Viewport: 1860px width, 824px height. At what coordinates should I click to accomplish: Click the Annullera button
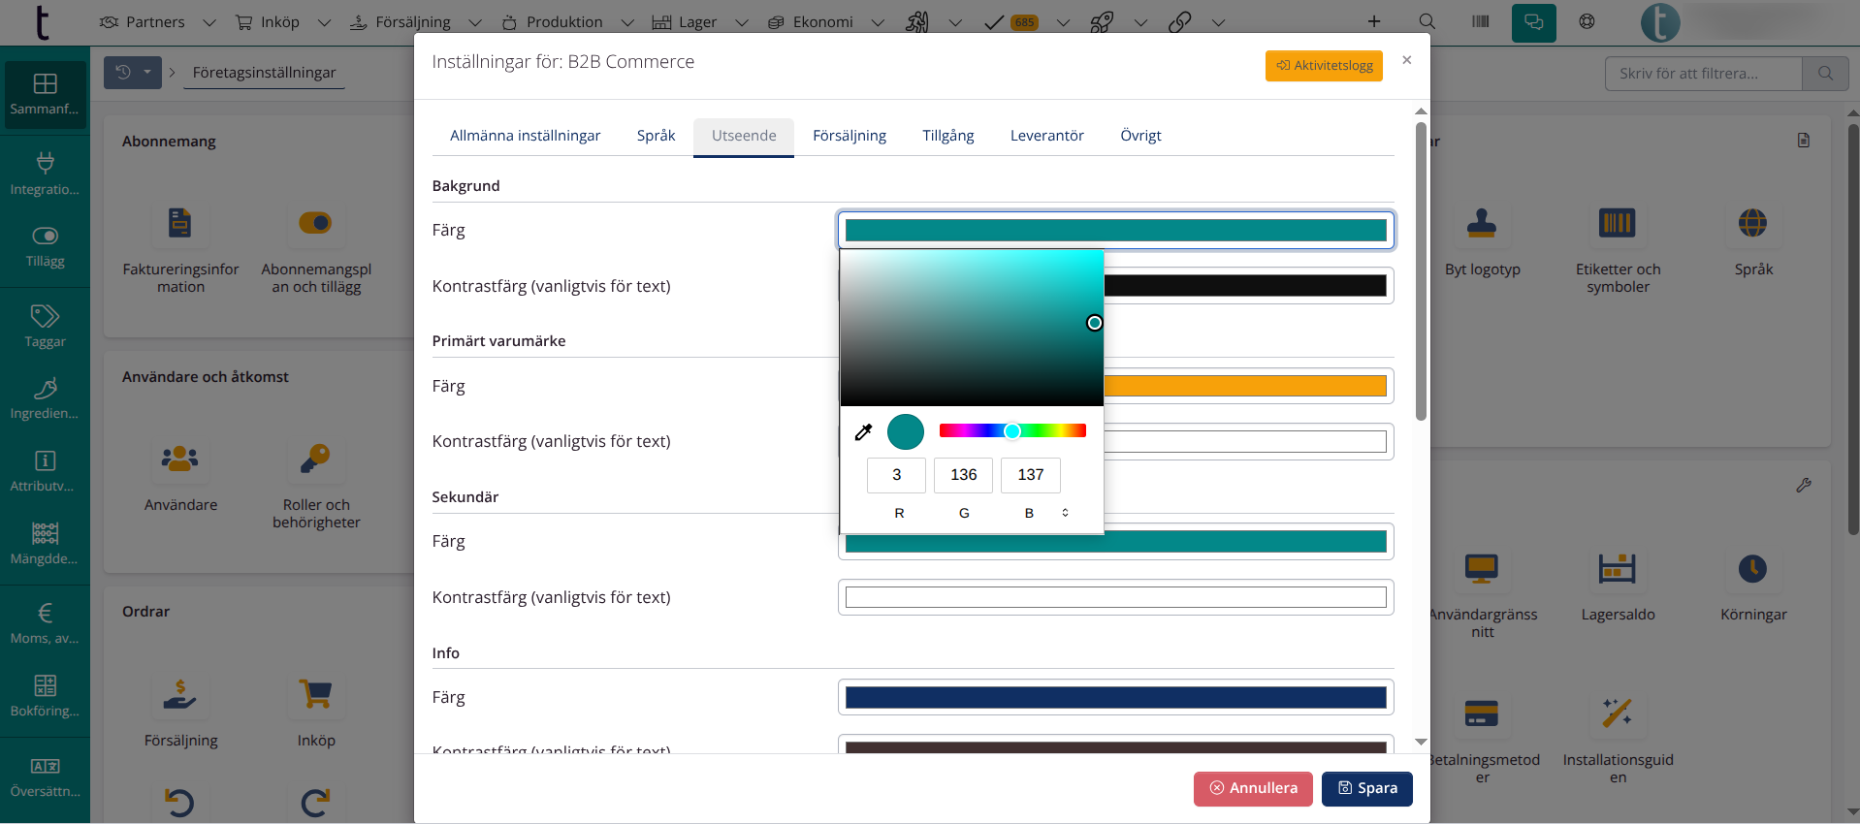tap(1252, 788)
